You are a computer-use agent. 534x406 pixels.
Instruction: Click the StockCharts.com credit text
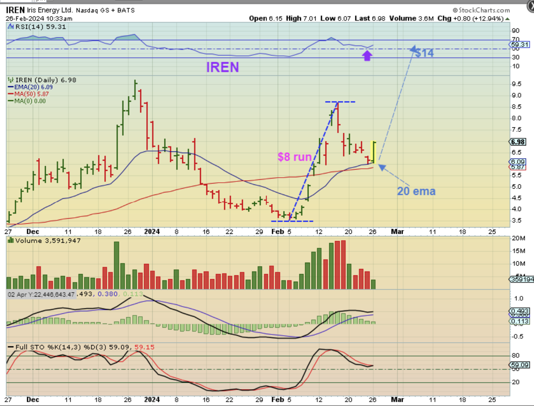481,10
